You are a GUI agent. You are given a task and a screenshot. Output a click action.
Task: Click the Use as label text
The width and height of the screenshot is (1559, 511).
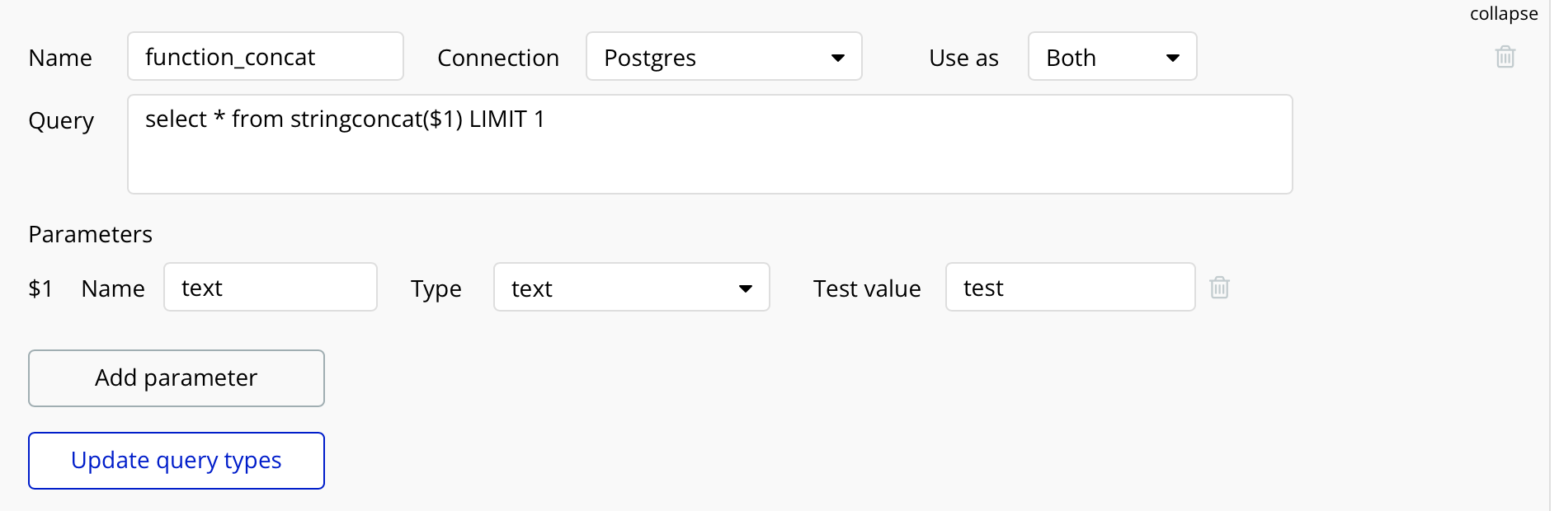point(963,57)
